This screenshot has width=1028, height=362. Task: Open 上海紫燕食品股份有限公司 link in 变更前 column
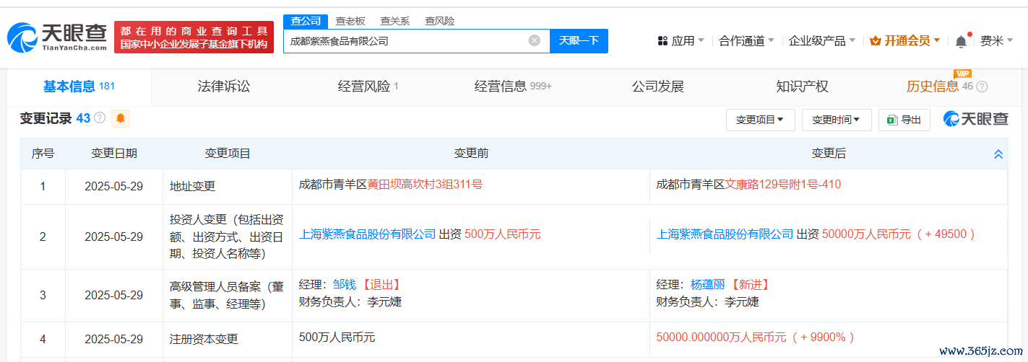coord(368,234)
